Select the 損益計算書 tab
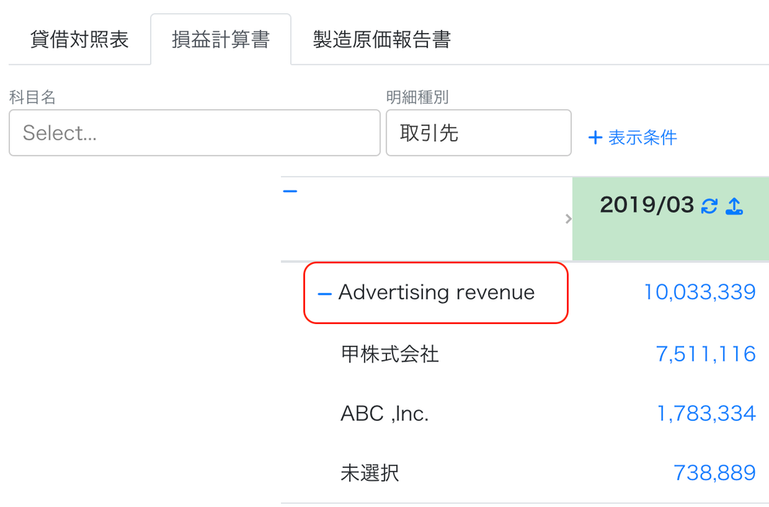Viewport: 769px width, 507px height. click(x=221, y=39)
